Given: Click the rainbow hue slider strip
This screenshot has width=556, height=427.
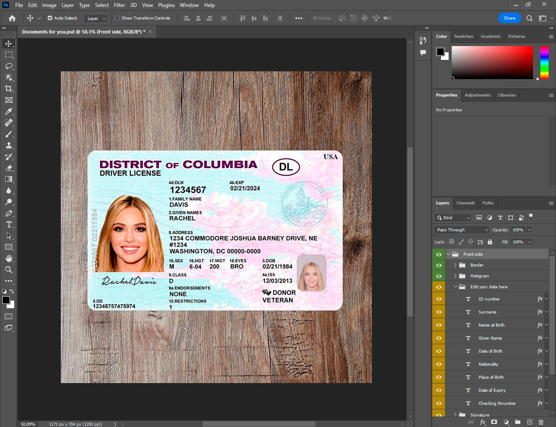Looking at the screenshot, I should point(544,62).
